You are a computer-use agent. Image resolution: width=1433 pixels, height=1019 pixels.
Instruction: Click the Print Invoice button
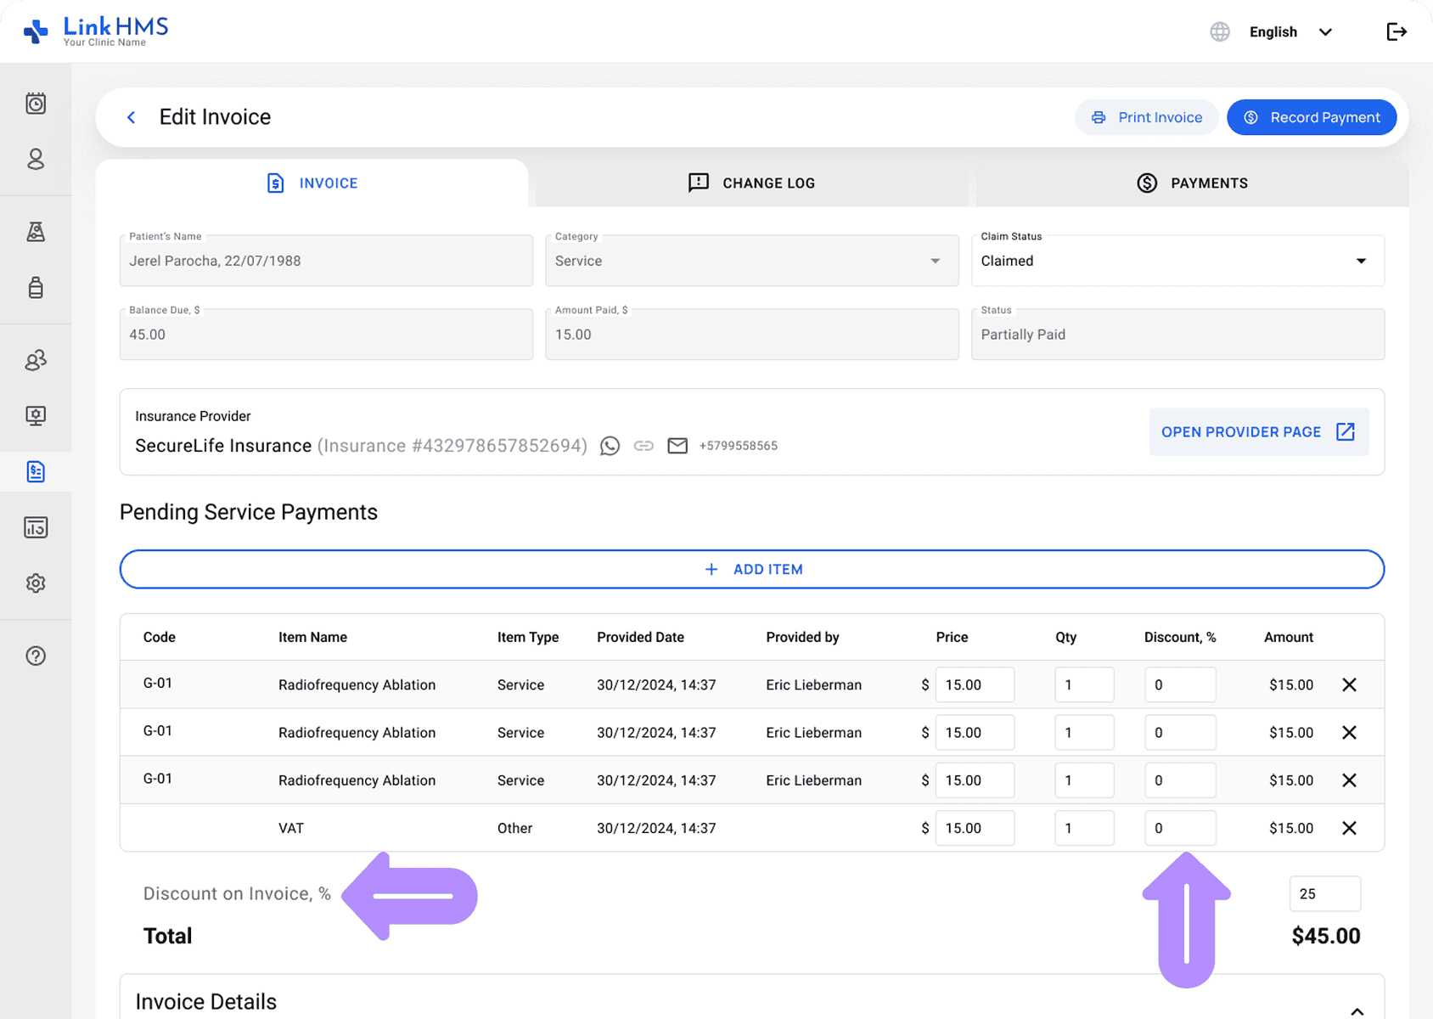click(x=1146, y=117)
